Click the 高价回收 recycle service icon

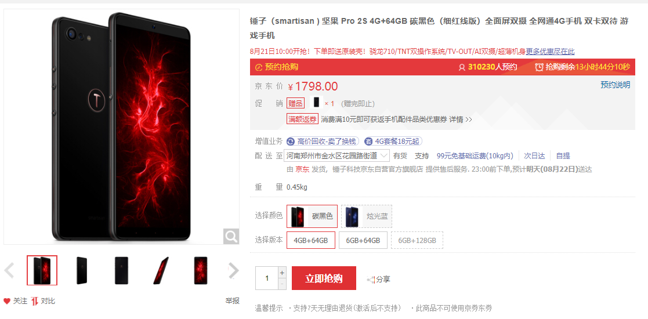tap(291, 142)
